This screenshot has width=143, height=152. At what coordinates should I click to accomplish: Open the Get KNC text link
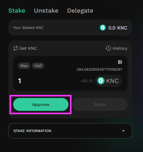click(x=28, y=48)
